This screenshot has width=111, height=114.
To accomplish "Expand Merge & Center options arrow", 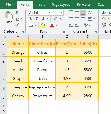I will point(94,19).
